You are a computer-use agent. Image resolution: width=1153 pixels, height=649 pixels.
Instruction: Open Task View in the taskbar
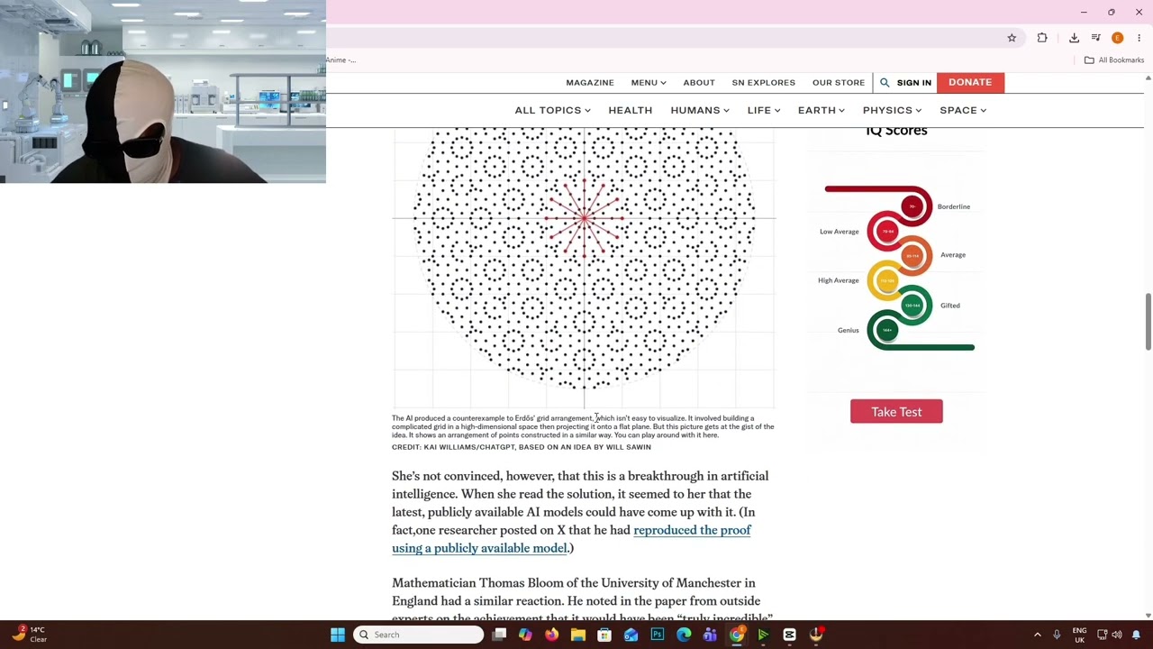pos(499,635)
